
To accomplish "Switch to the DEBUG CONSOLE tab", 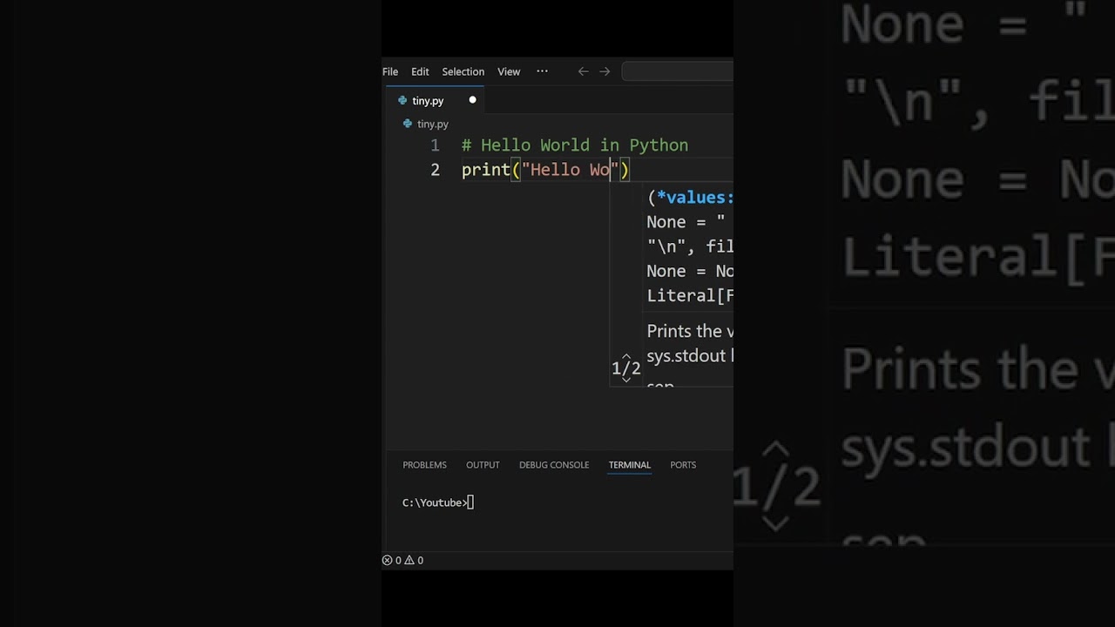I will pos(554,465).
